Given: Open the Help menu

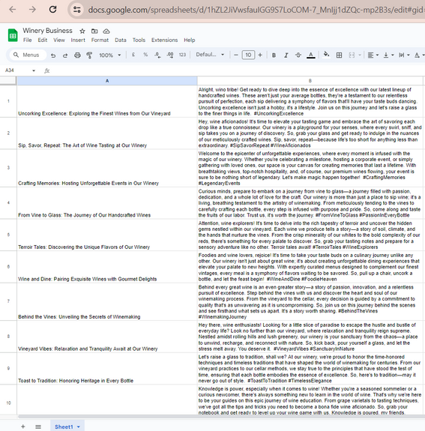Looking at the screenshot, I should click(190, 40).
